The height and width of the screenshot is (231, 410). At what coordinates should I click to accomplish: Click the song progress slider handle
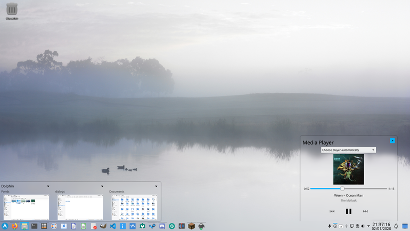pyautogui.click(x=342, y=188)
